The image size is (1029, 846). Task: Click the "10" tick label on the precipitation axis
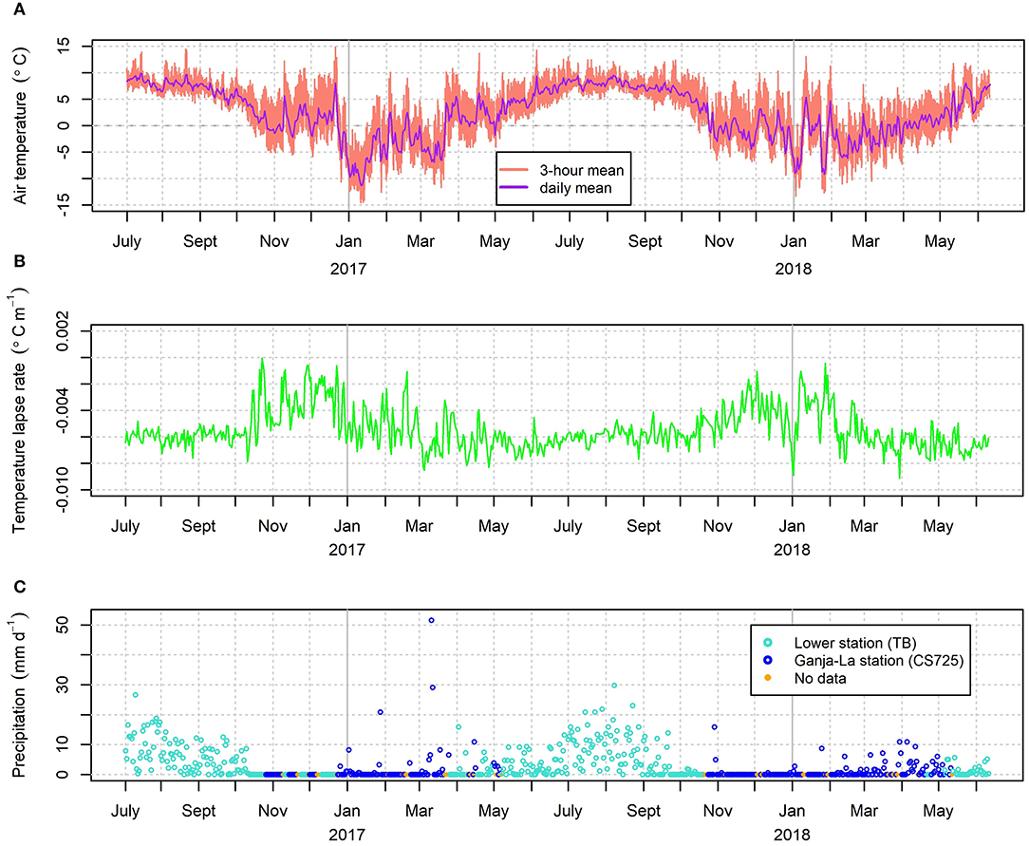point(62,744)
